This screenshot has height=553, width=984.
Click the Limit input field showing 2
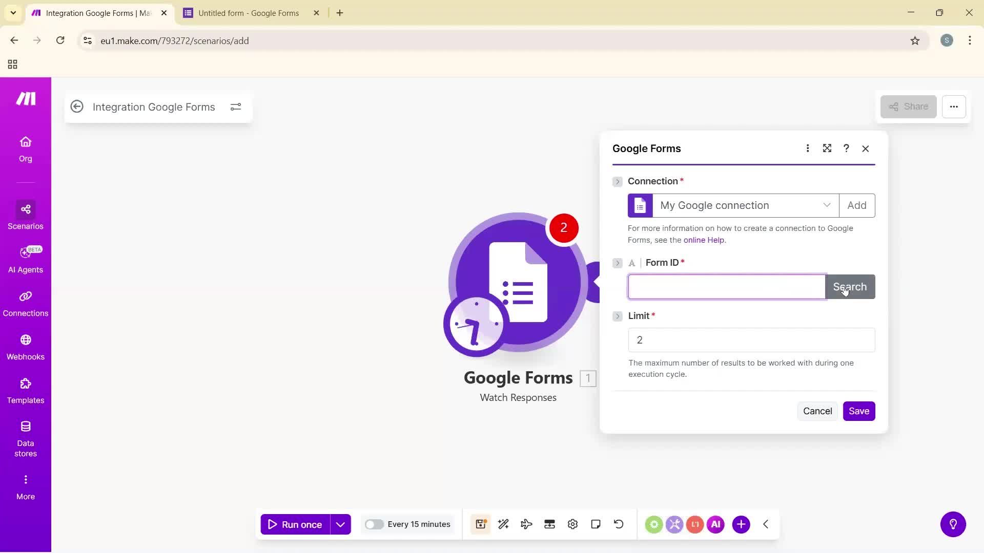click(751, 339)
